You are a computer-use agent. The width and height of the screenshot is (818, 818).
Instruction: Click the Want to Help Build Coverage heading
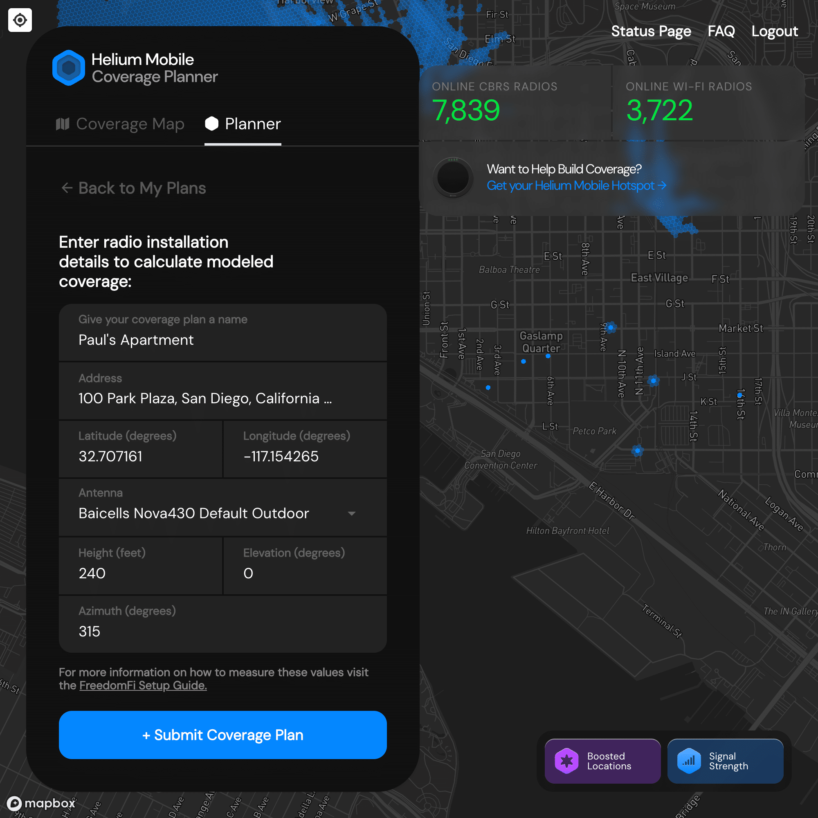coord(564,169)
